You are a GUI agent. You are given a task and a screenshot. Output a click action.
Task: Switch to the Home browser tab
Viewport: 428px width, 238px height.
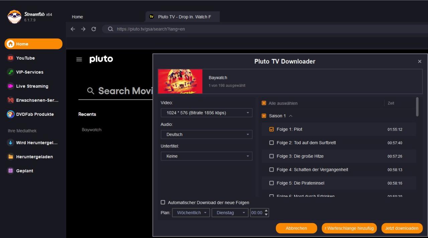coord(77,17)
